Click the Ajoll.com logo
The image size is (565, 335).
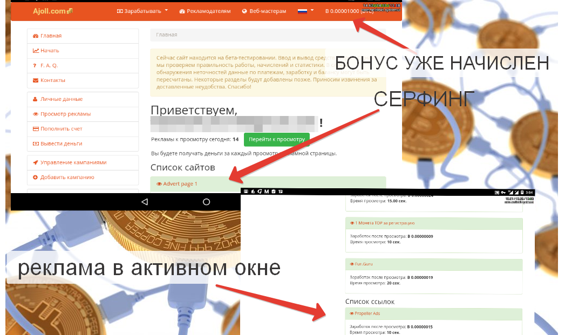click(52, 11)
